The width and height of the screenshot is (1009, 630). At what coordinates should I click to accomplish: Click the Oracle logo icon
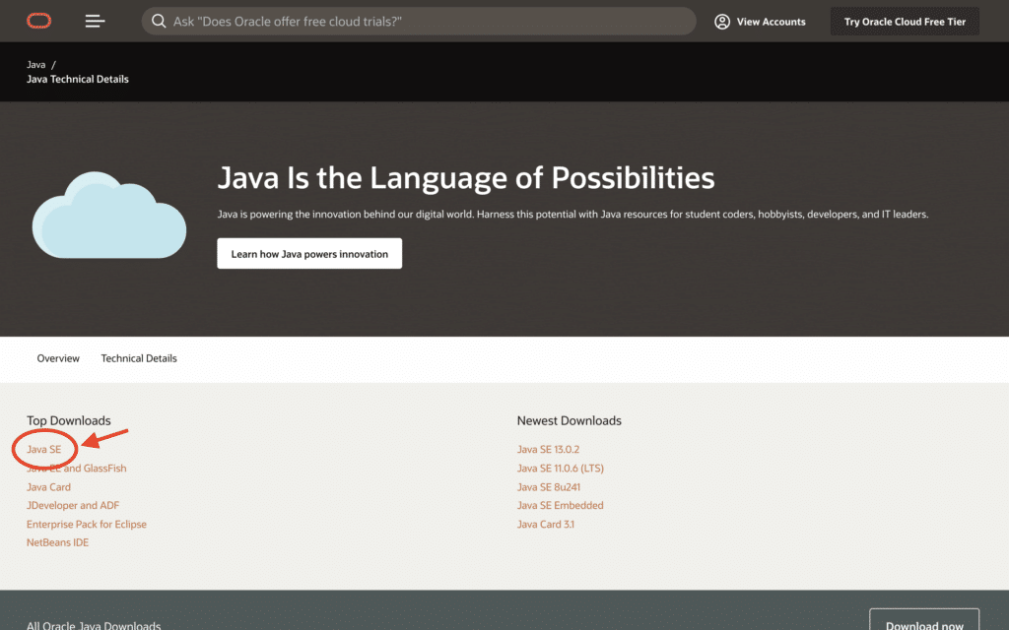click(x=38, y=21)
